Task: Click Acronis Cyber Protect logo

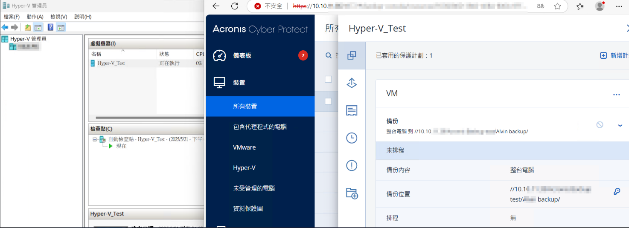Action: tap(260, 29)
